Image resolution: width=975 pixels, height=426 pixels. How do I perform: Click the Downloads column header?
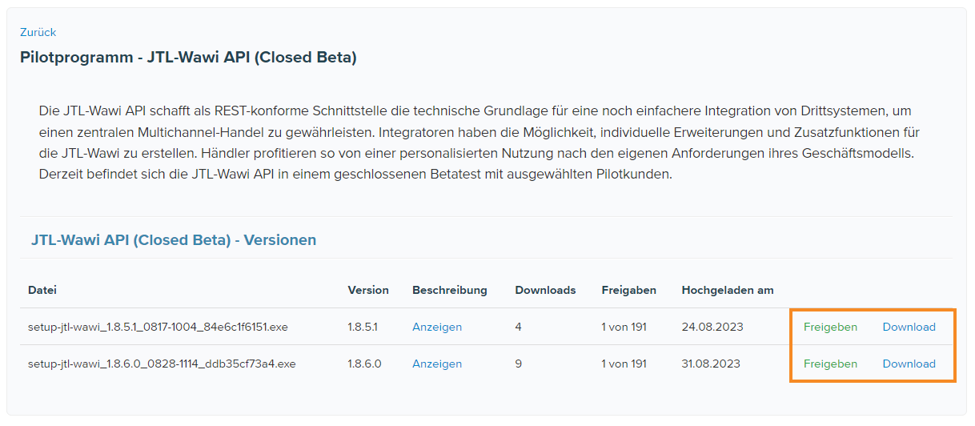coord(545,290)
